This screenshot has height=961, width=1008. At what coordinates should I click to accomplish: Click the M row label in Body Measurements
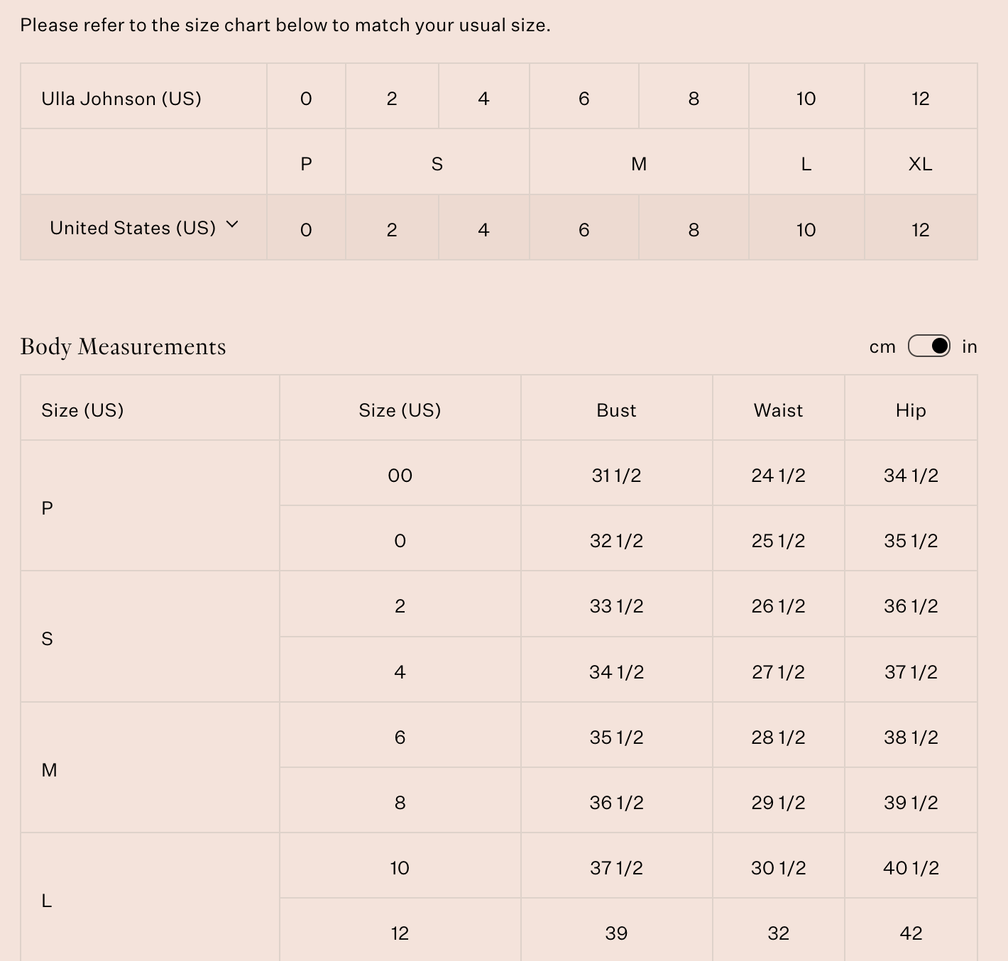[49, 770]
